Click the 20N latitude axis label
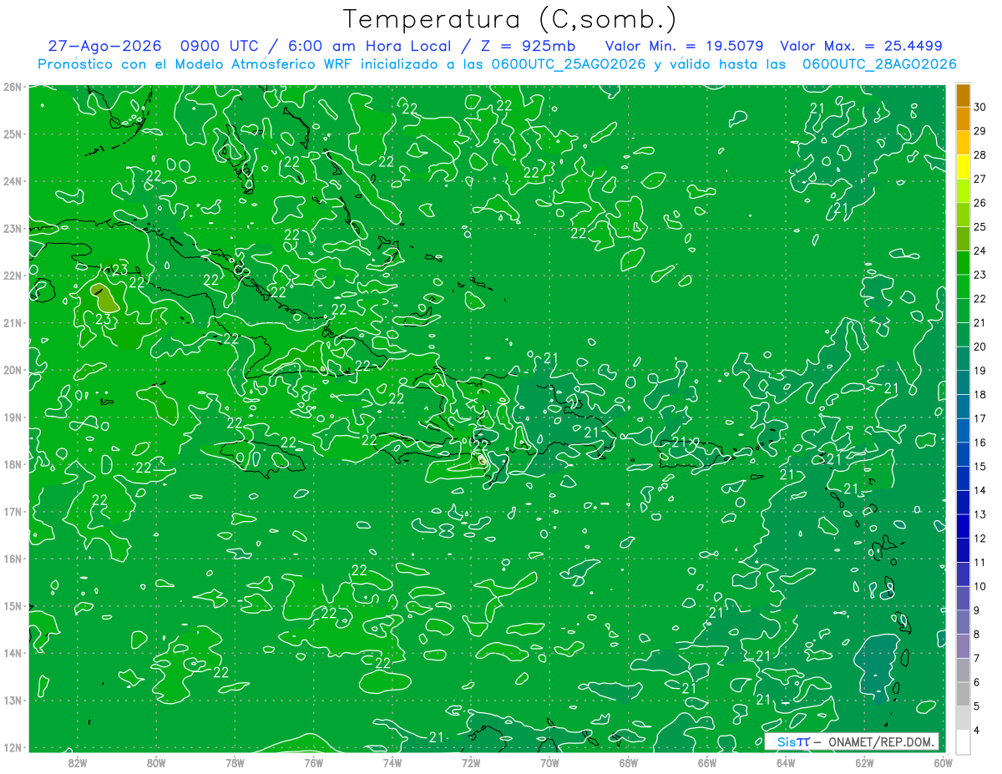 [12, 370]
